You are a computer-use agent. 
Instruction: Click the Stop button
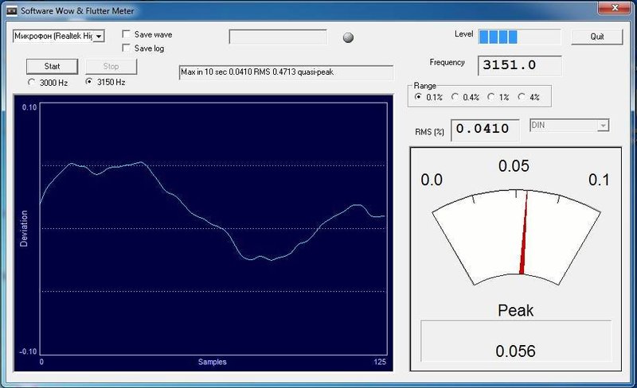coord(111,66)
